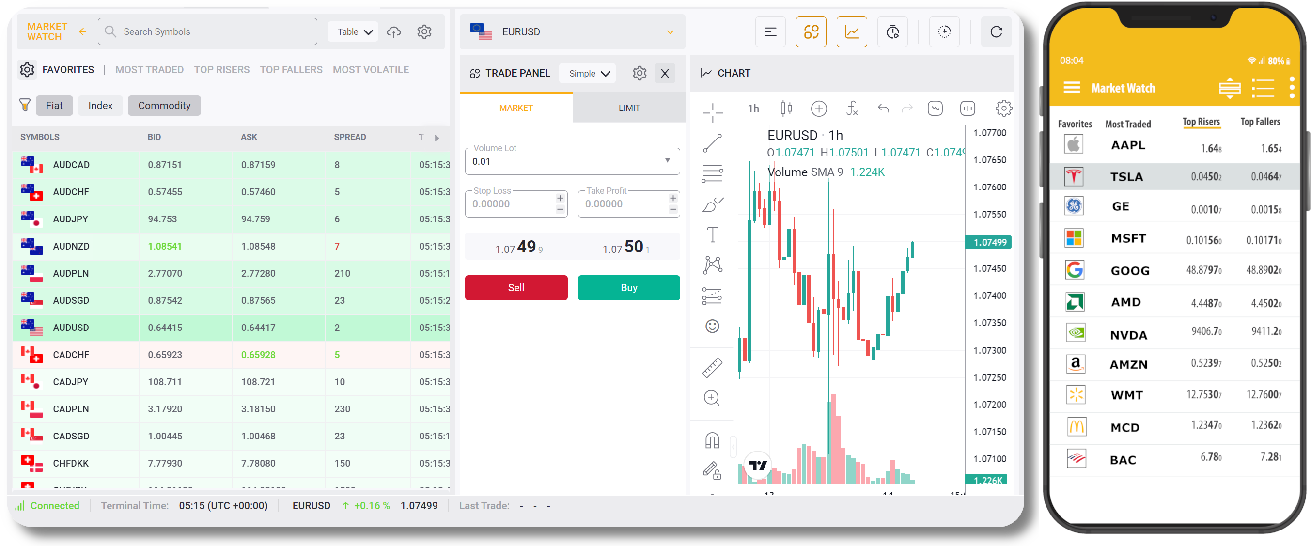Toggle lock all drawing tools
1311x546 pixels.
pos(713,470)
